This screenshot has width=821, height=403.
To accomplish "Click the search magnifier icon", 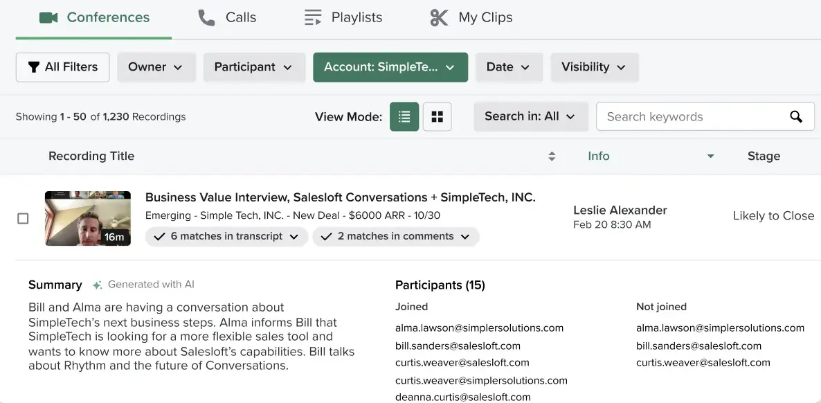I will tap(796, 116).
